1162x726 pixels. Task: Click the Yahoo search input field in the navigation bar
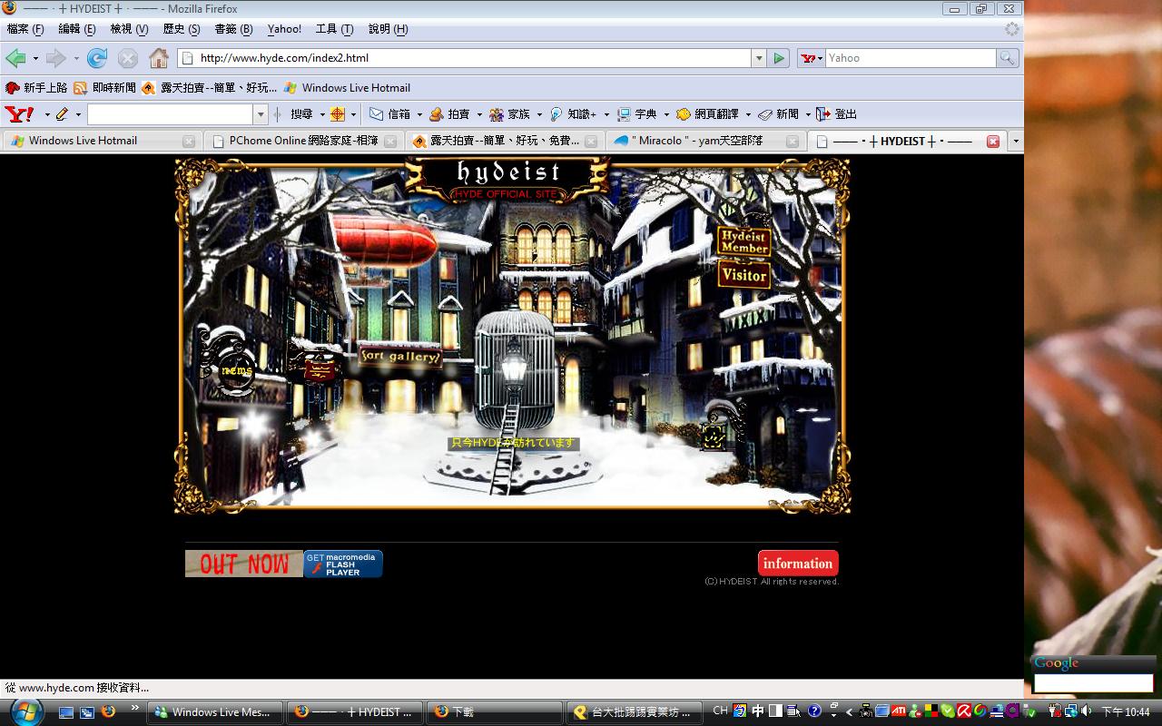click(x=911, y=58)
